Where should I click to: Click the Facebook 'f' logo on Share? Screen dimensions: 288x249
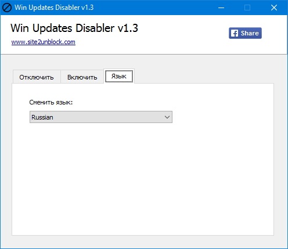click(235, 33)
